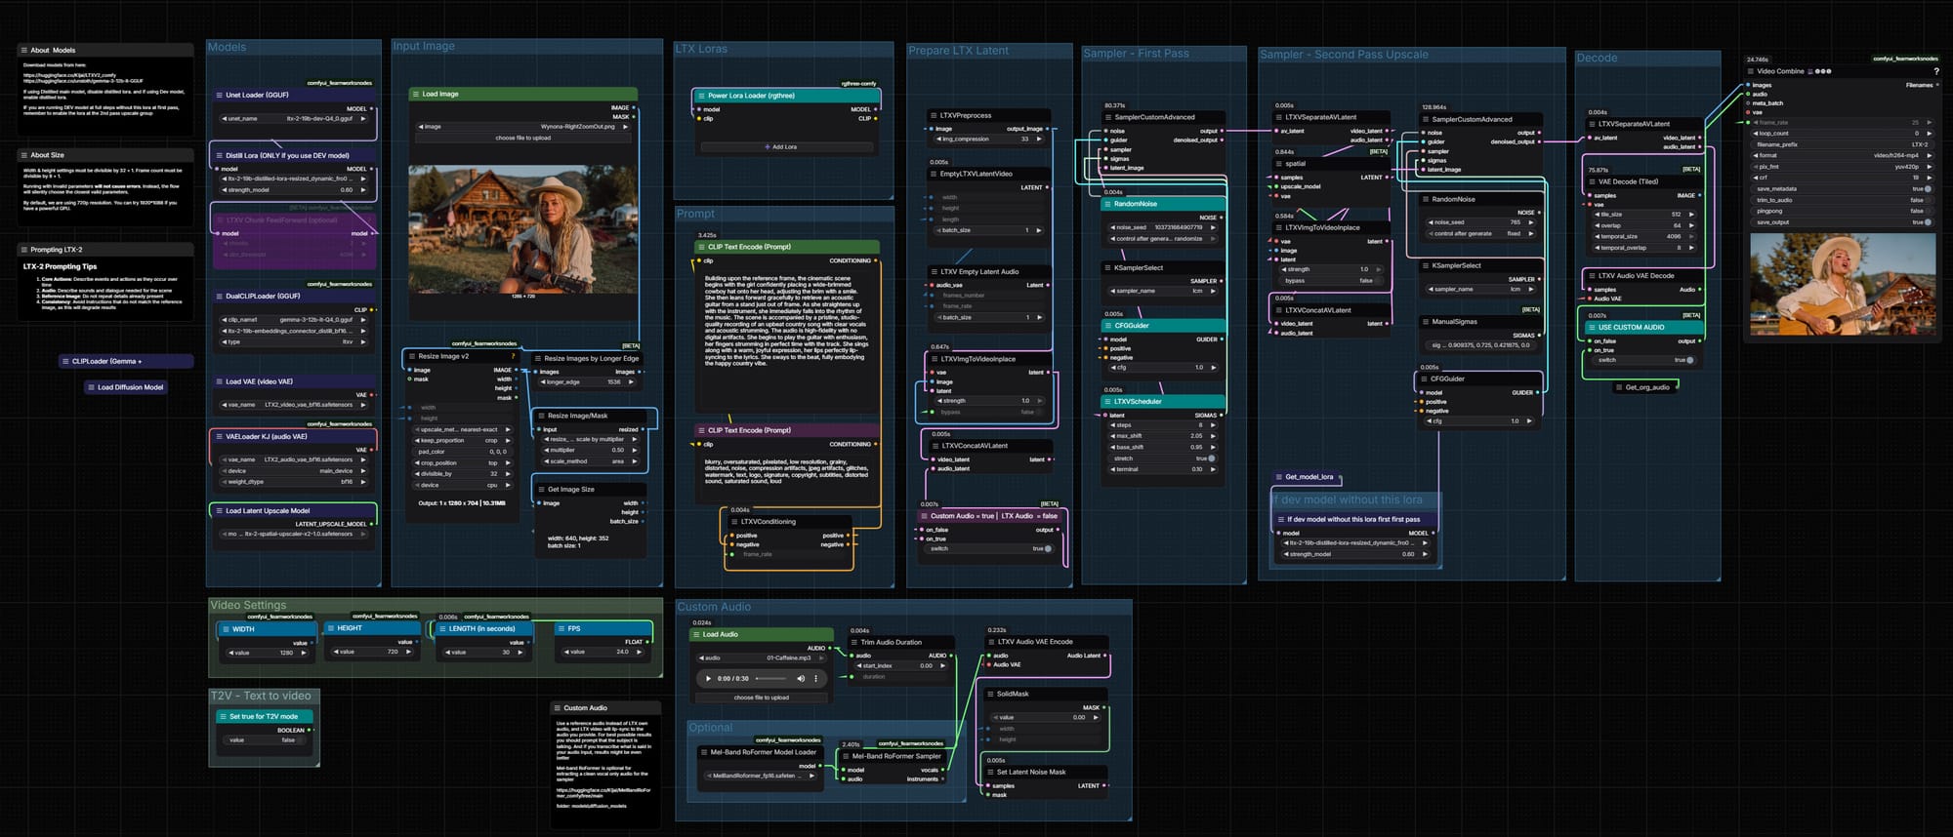Click the question mark on Resize Image v2
This screenshot has height=837, width=1953.
coord(514,356)
